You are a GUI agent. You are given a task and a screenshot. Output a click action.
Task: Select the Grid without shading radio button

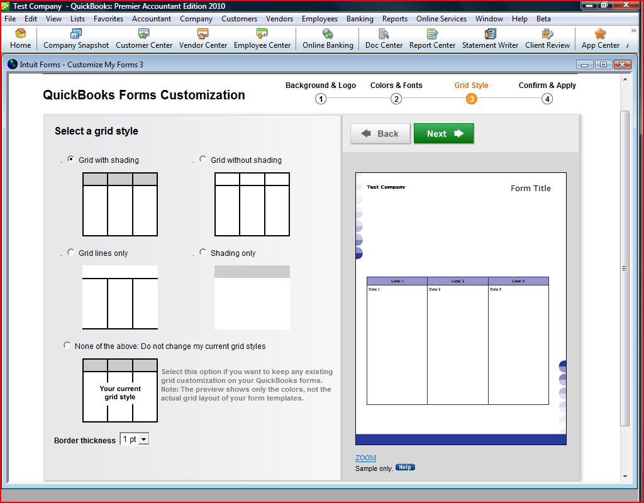point(203,159)
